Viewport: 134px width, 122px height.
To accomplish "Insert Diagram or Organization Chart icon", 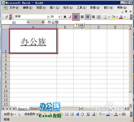I will [82, 114].
